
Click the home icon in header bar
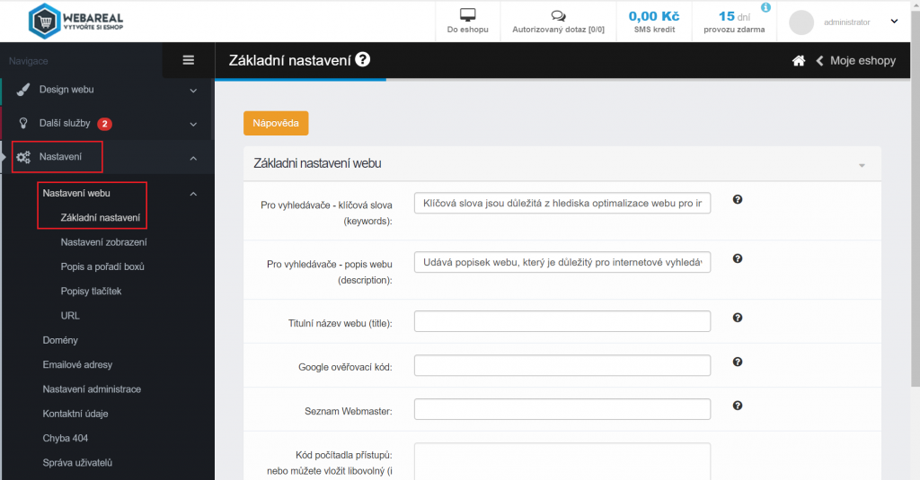click(798, 61)
